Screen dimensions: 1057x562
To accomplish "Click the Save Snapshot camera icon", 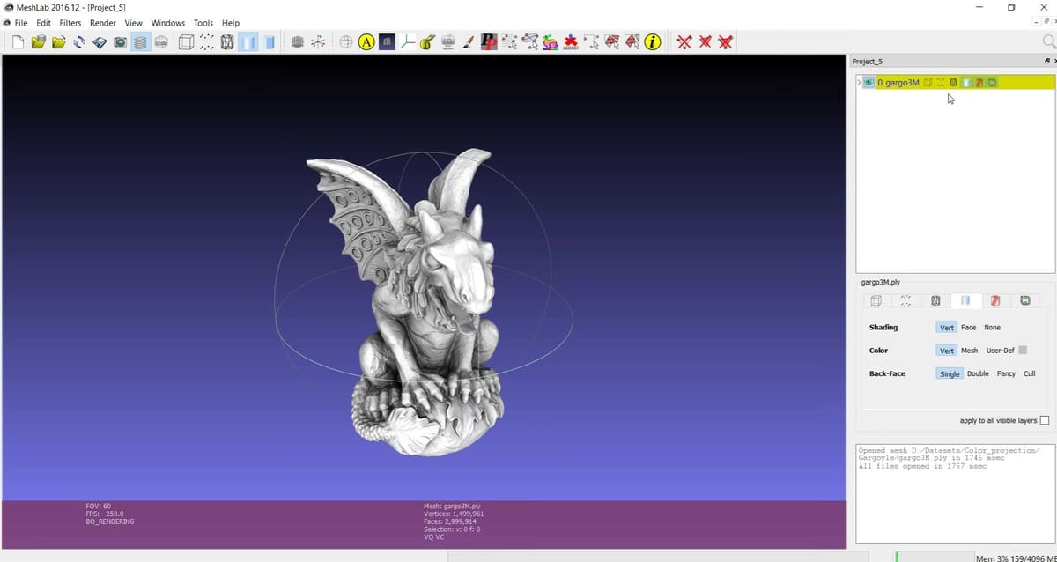I will pyautogui.click(x=120, y=41).
